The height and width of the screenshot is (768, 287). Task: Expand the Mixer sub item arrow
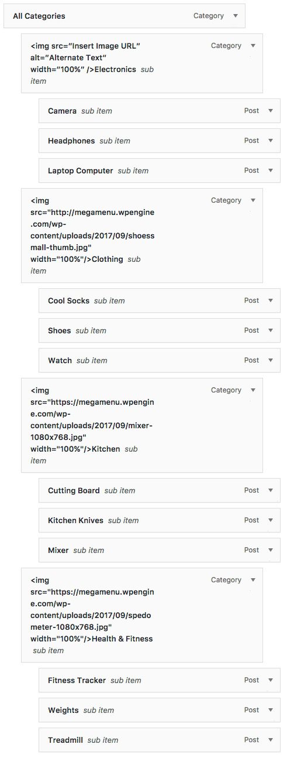pyautogui.click(x=270, y=550)
